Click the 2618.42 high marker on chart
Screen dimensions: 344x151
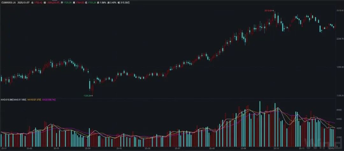tap(268, 10)
